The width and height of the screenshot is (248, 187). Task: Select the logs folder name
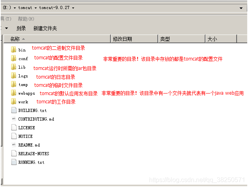[23, 76]
